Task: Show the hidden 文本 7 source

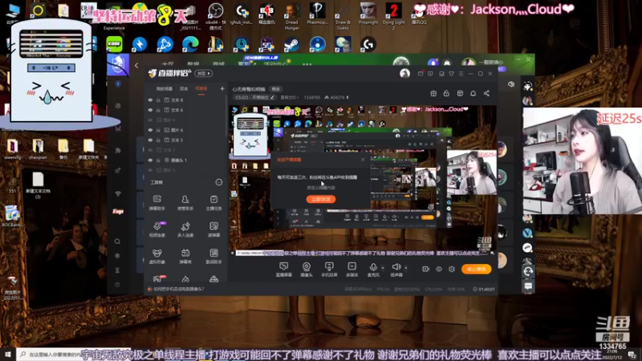Action: pyautogui.click(x=150, y=150)
